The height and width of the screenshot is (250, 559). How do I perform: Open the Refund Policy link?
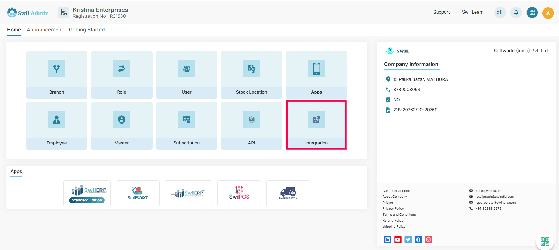point(393,220)
